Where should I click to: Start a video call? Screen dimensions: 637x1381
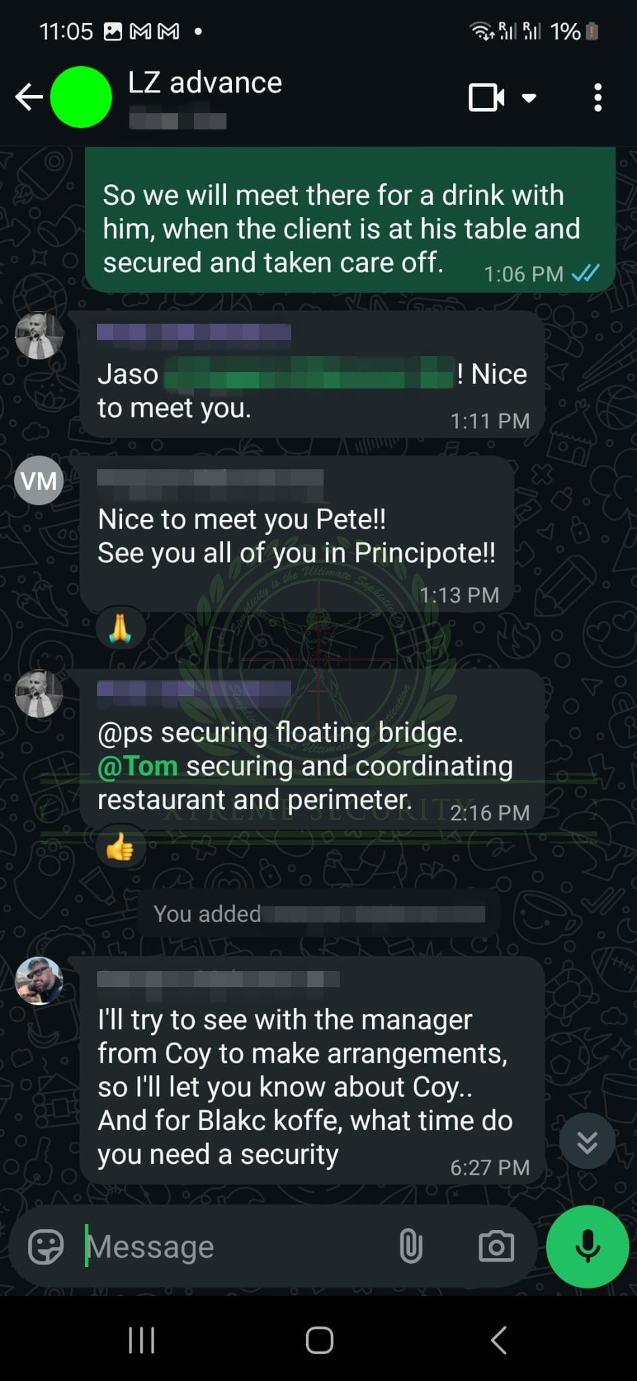tap(486, 98)
